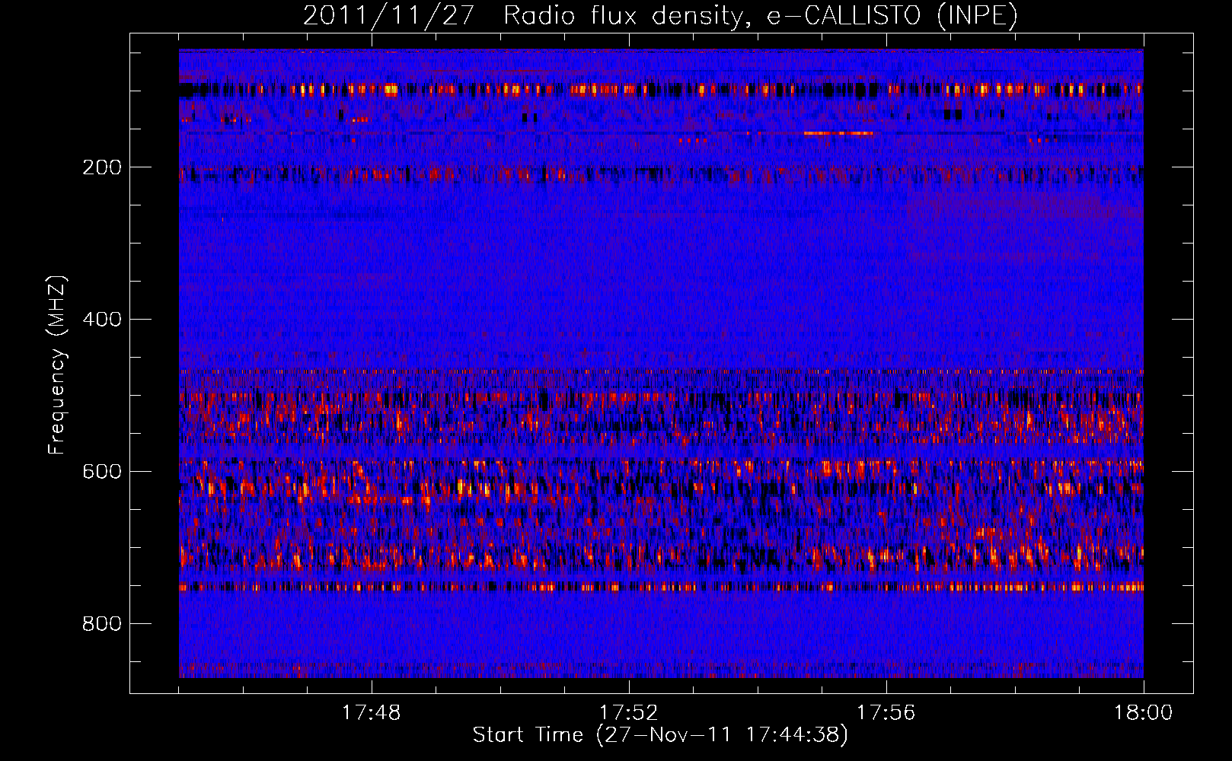Click the '200' frequency tick label
Image resolution: width=1232 pixels, height=761 pixels.
[x=102, y=167]
